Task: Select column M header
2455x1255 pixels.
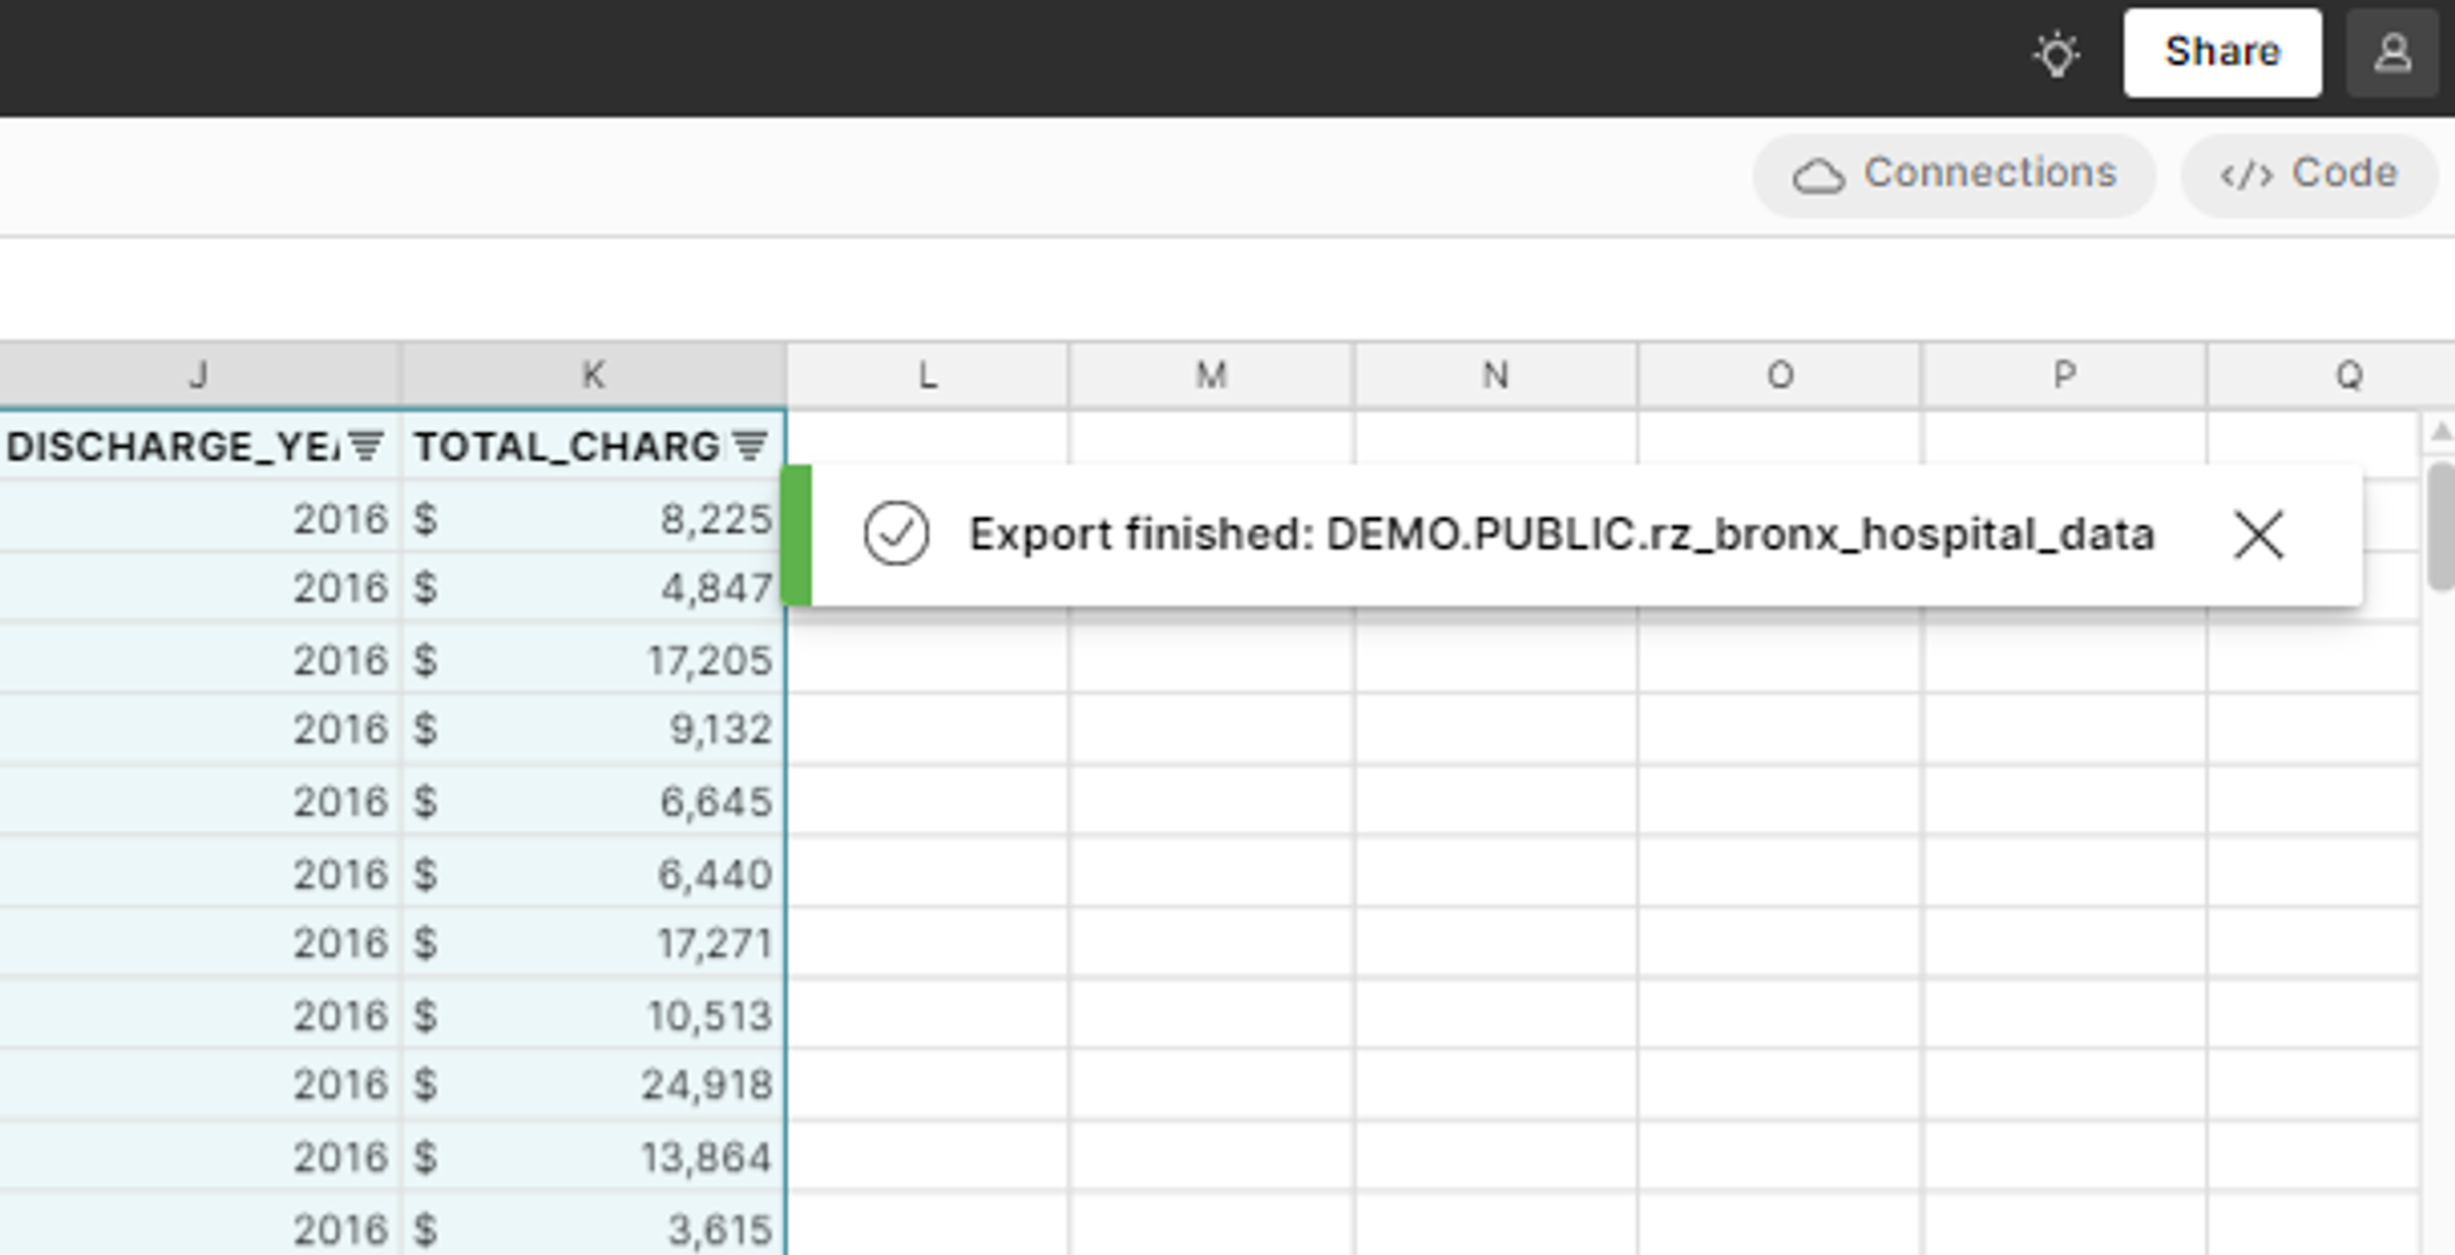Action: (1210, 375)
